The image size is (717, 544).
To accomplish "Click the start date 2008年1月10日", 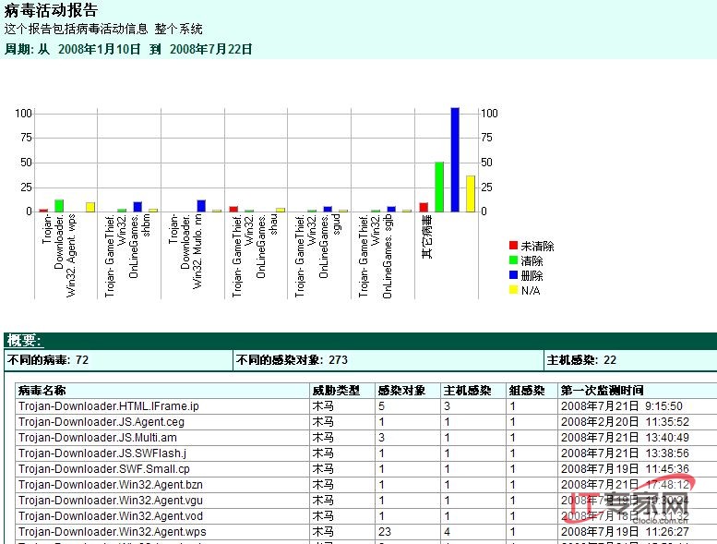I will click(100, 50).
